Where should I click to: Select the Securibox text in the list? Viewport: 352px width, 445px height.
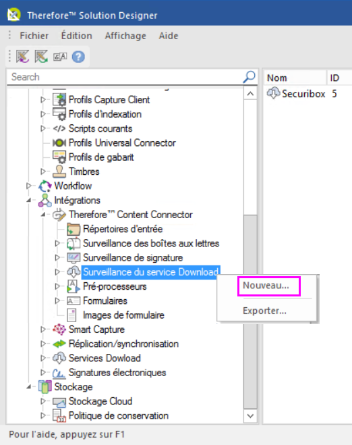pyautogui.click(x=303, y=94)
